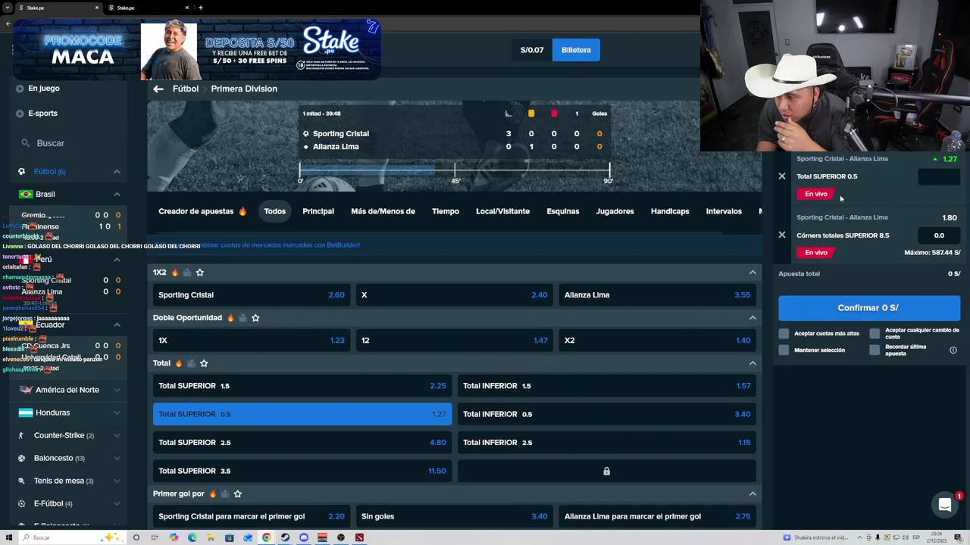970x545 pixels.
Task: Click info icon beside Recordar última apuesta
Action: [953, 350]
